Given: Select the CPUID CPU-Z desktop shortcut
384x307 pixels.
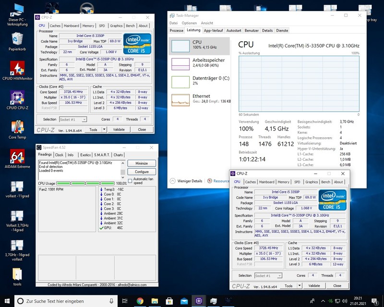Looking at the screenshot, I should (x=17, y=100).
